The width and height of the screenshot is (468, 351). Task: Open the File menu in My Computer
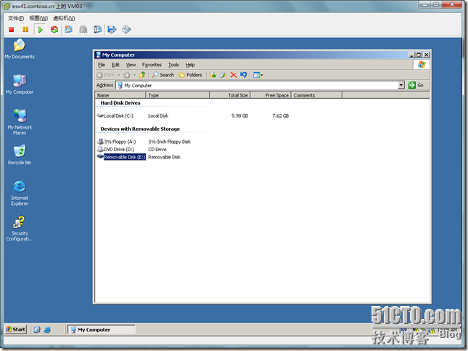(x=102, y=65)
